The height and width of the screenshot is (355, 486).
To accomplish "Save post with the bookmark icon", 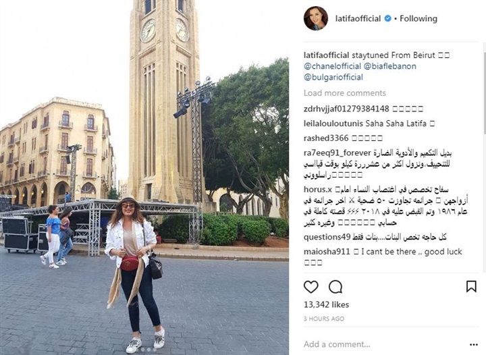I will tap(471, 287).
